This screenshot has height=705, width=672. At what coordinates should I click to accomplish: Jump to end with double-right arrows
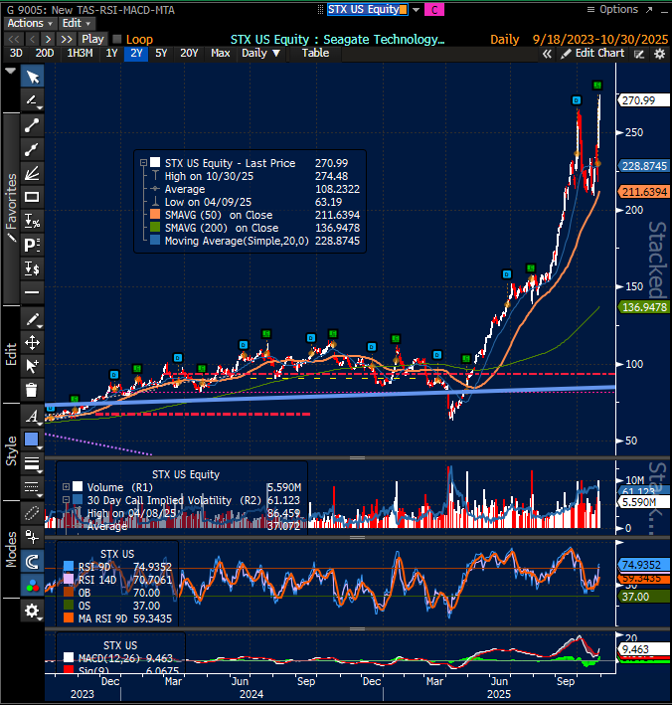pyautogui.click(x=67, y=39)
